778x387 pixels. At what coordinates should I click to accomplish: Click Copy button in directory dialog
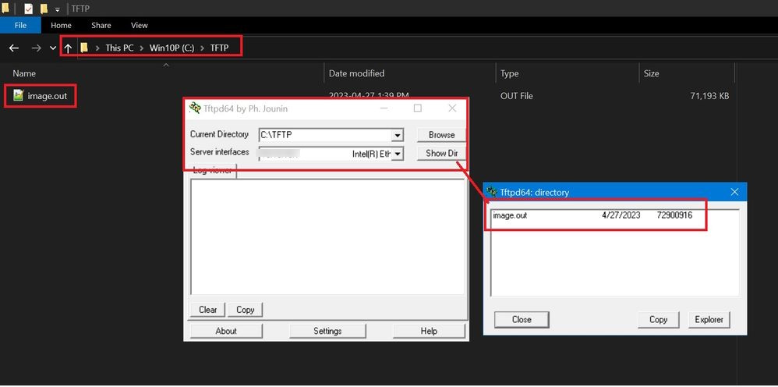pyautogui.click(x=659, y=319)
